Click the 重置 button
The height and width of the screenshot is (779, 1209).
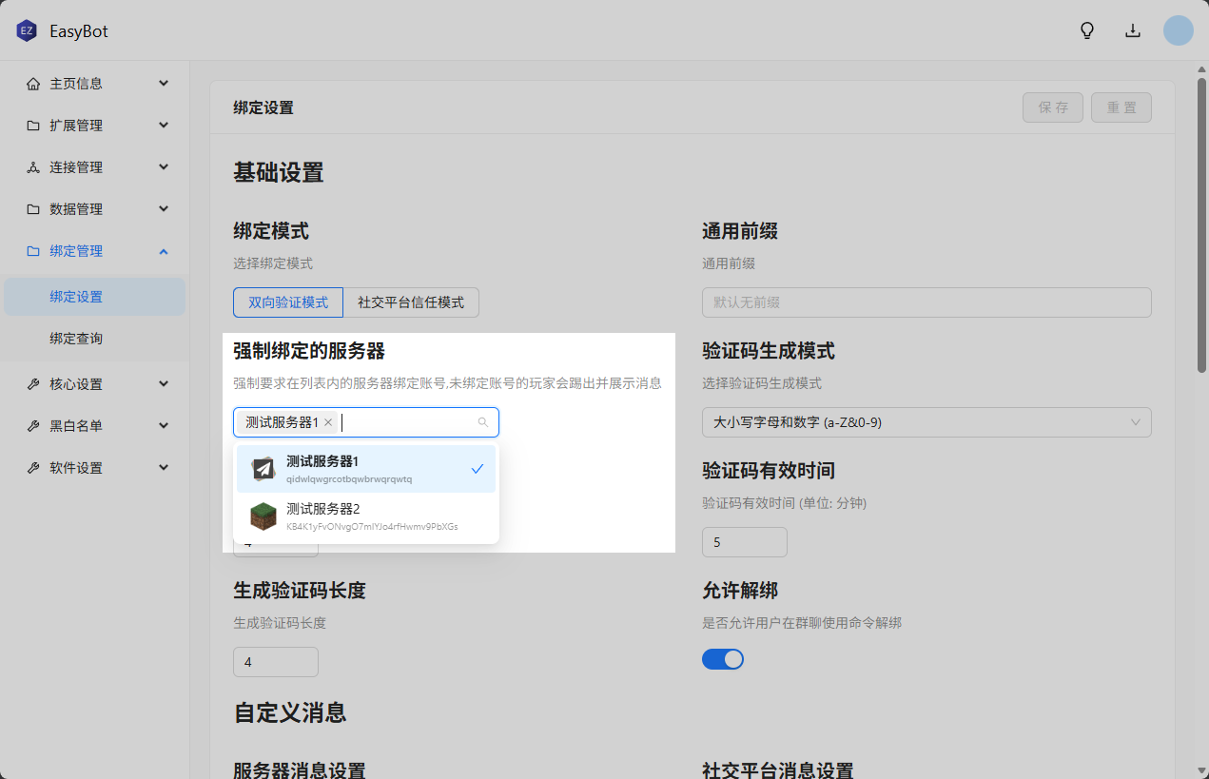point(1121,107)
